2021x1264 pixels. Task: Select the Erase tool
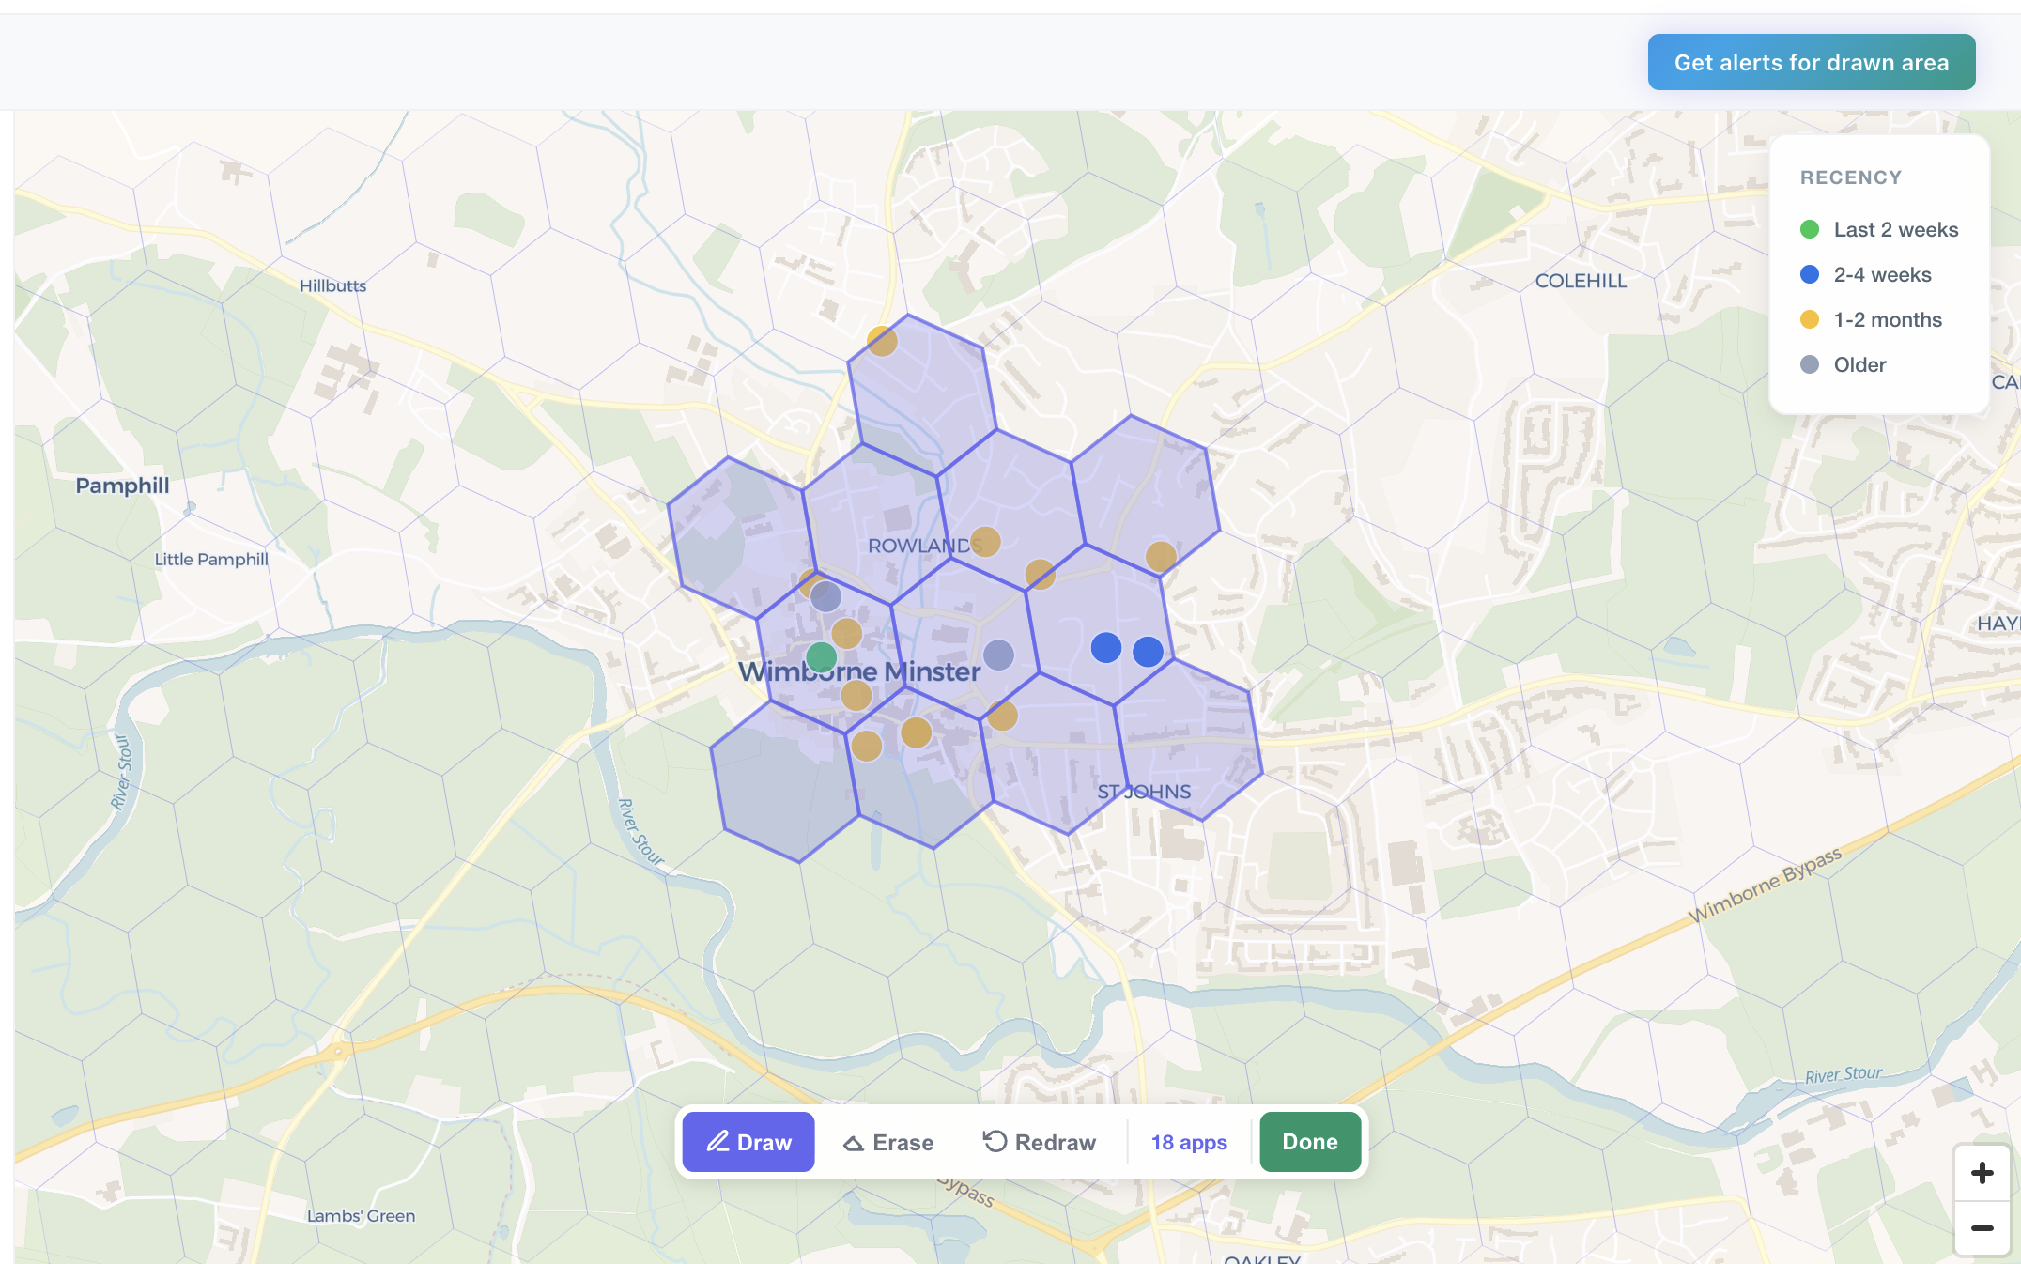(x=888, y=1142)
